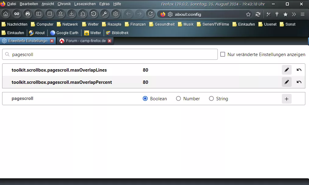Open the Nachrichten bookmarks folder
The width and height of the screenshot is (309, 185).
[x=15, y=24]
